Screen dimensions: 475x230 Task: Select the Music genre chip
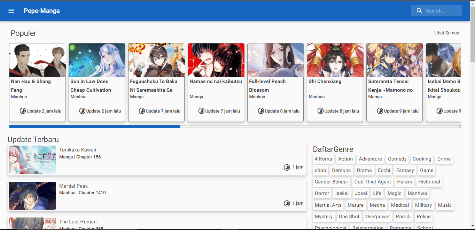445,205
